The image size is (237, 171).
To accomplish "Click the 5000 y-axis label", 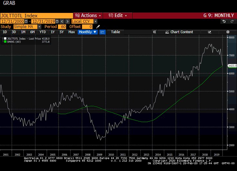I will [x=232, y=91].
